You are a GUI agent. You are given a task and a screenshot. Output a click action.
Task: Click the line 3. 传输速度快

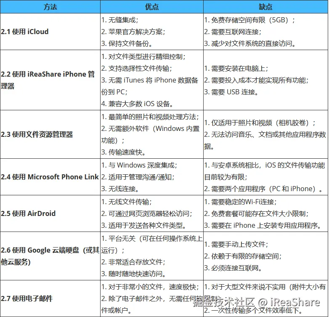pos(123,152)
